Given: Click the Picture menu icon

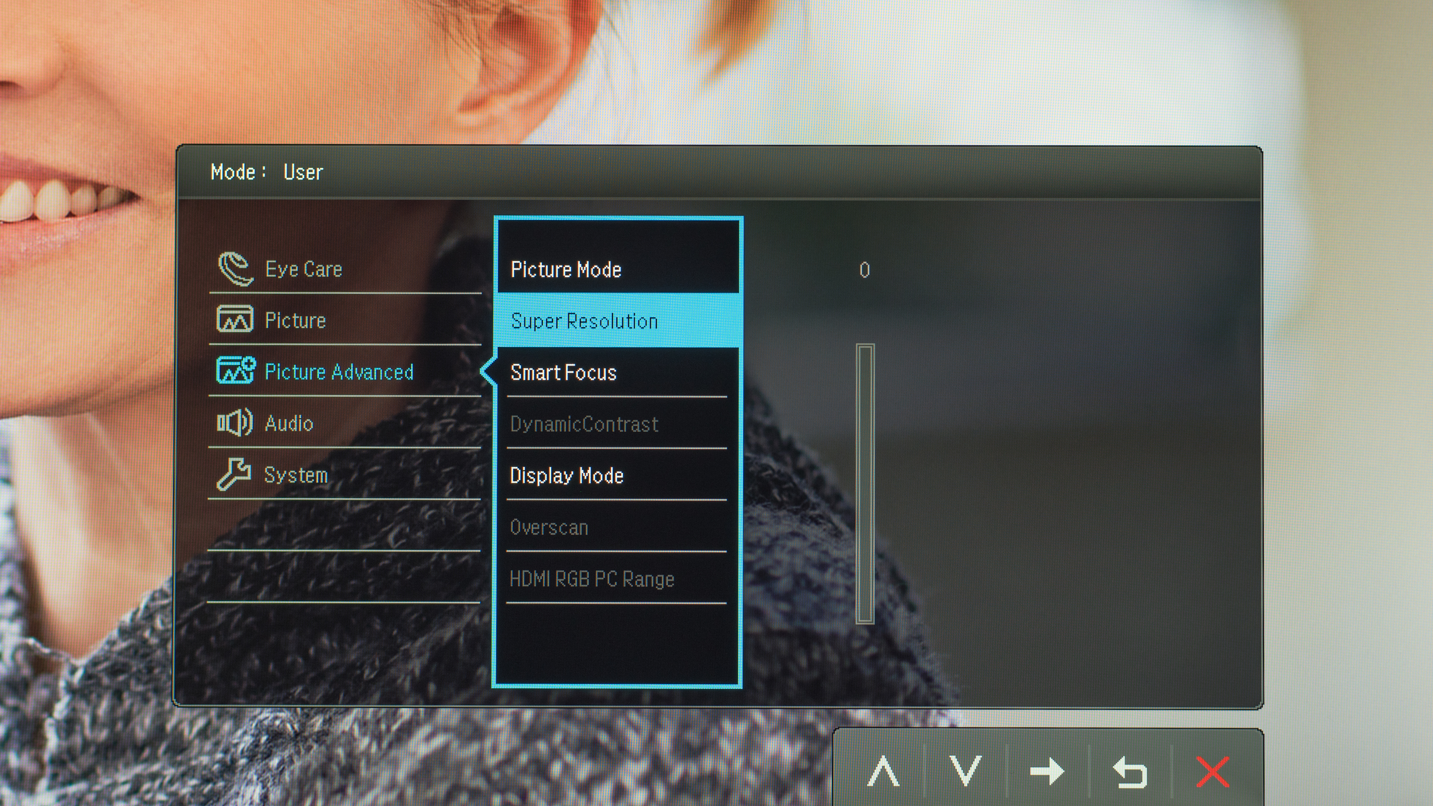Looking at the screenshot, I should click(x=235, y=319).
